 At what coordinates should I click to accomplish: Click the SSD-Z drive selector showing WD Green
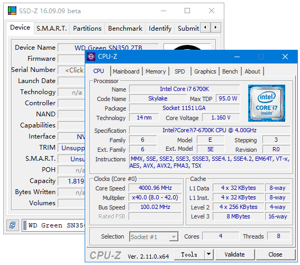(53, 225)
